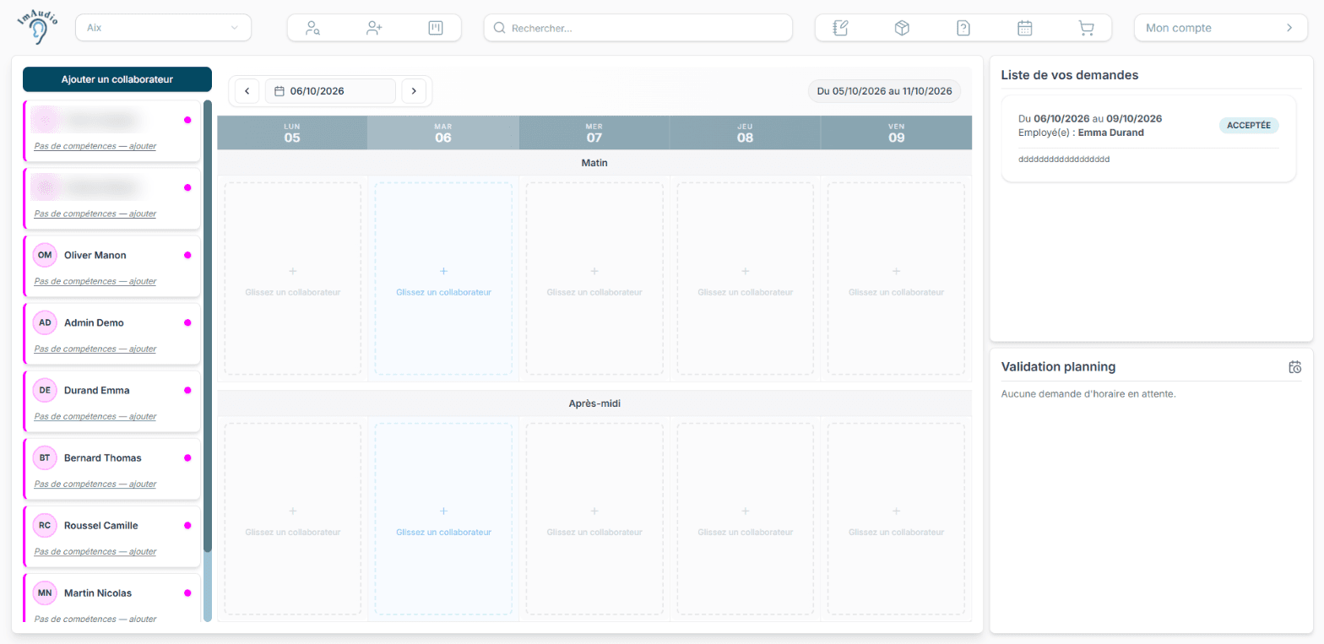1324x644 pixels.
Task: Expand the Mon compte menu
Action: click(x=1220, y=28)
